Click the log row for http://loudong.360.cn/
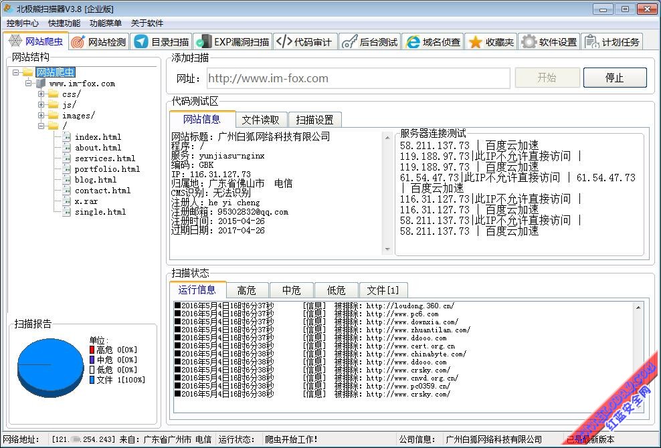Viewport: 661px width, 448px height. [314, 306]
